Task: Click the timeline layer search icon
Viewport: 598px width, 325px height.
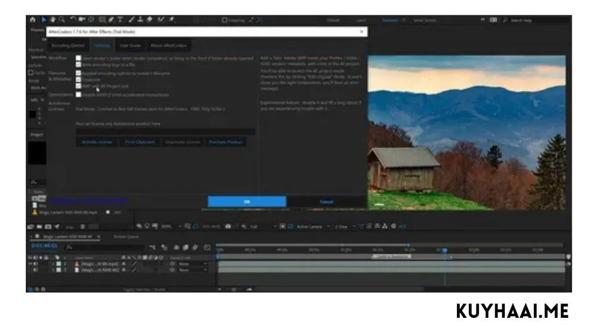Action: (69, 248)
